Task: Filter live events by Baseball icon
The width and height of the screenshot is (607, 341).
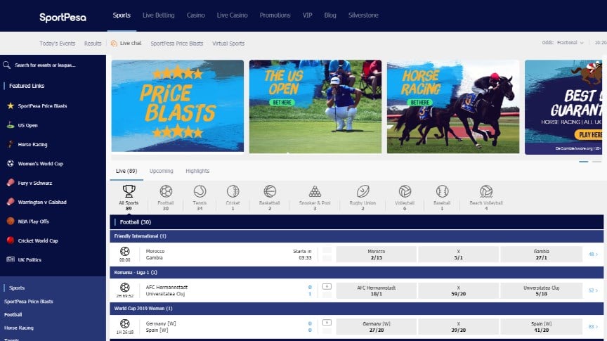Action: pyautogui.click(x=442, y=191)
